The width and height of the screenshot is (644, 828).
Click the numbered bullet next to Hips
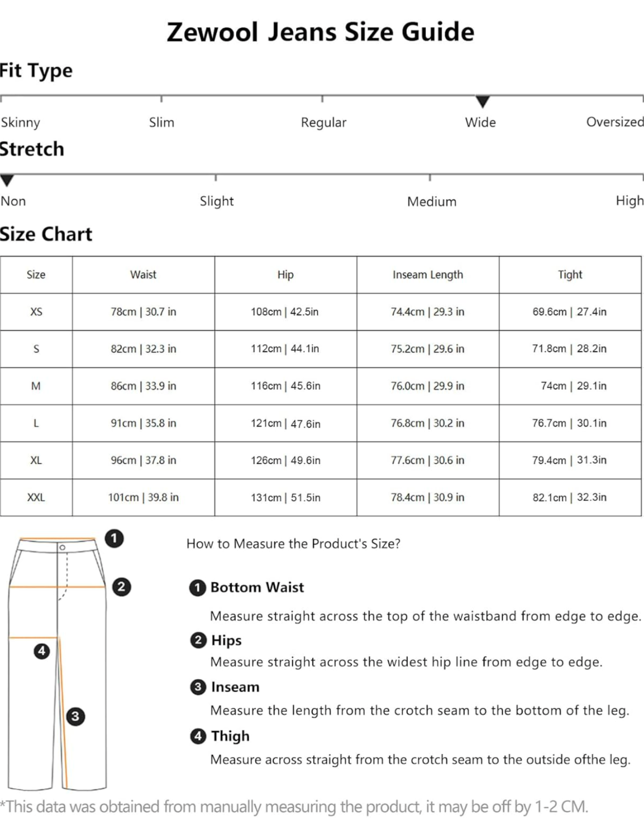point(198,640)
